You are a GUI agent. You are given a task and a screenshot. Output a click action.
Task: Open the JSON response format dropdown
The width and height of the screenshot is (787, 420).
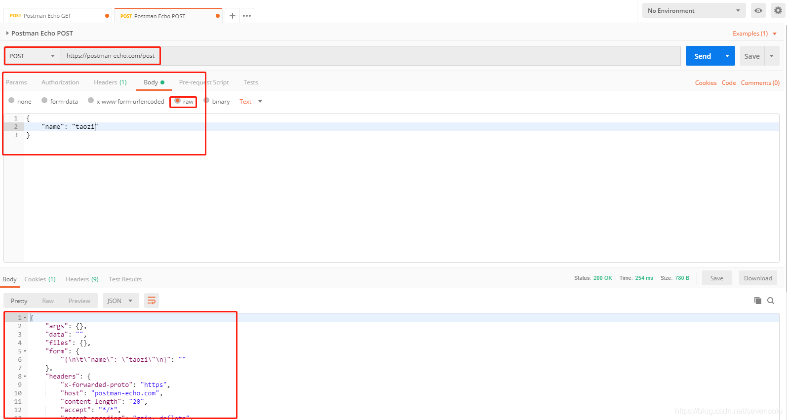pyautogui.click(x=120, y=301)
